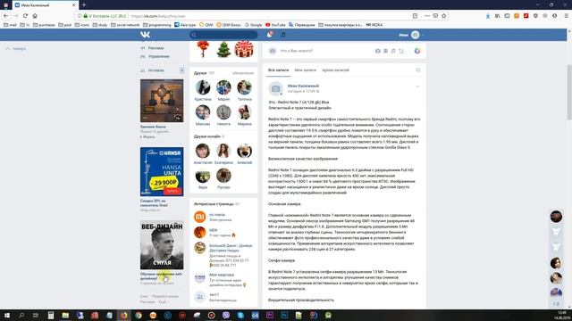Click the "Наверх" back-to-top link
This screenshot has height=321, width=572.
[16, 48]
